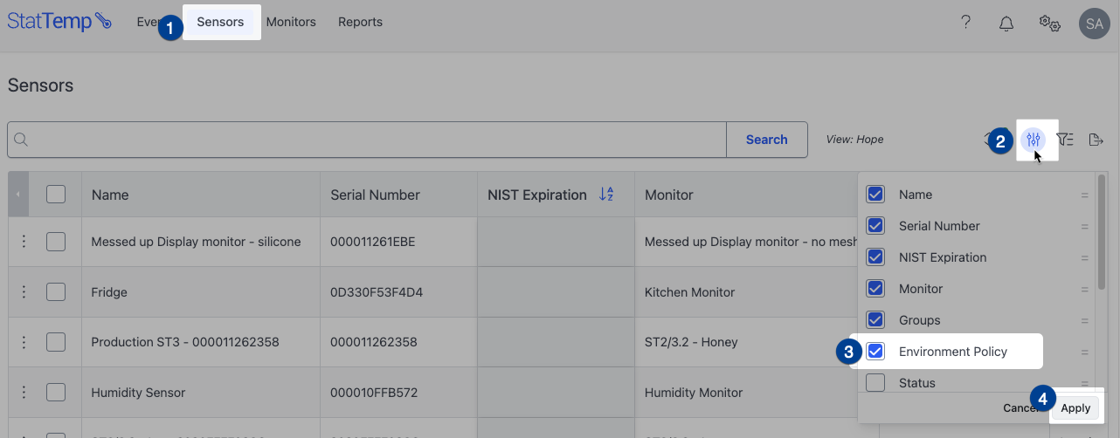
Task: Grab the drag handle beside Groups option
Action: (x=1085, y=321)
